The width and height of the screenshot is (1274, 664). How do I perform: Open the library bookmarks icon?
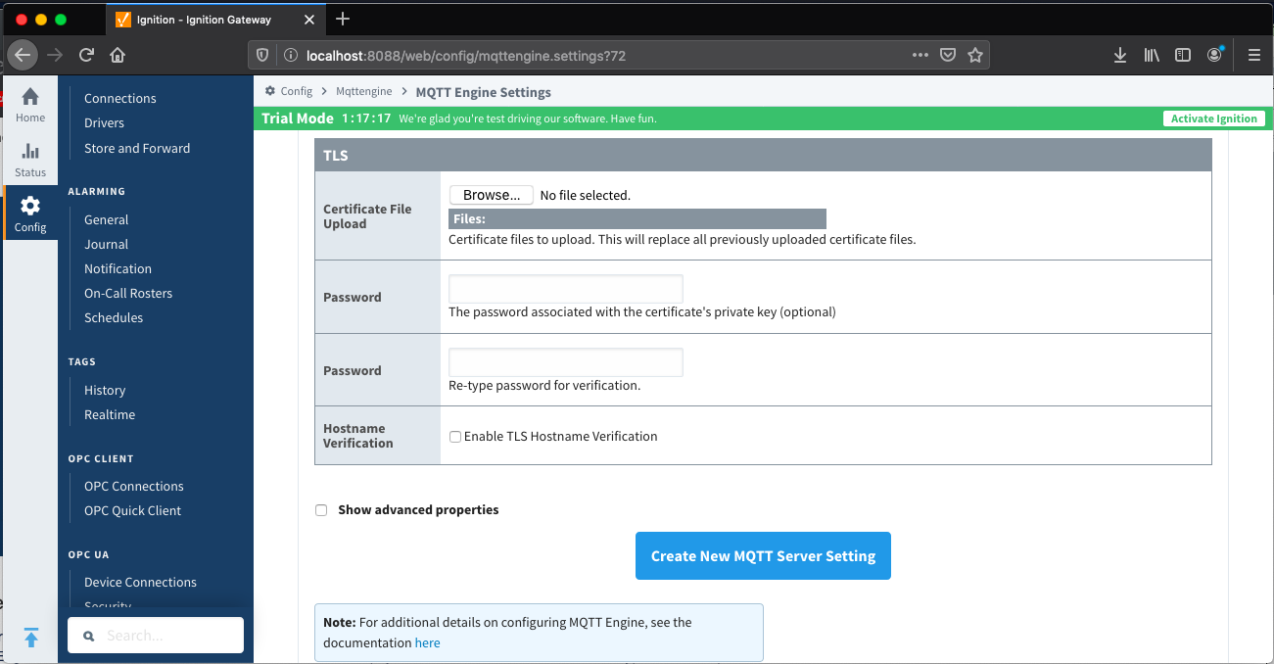click(1152, 56)
